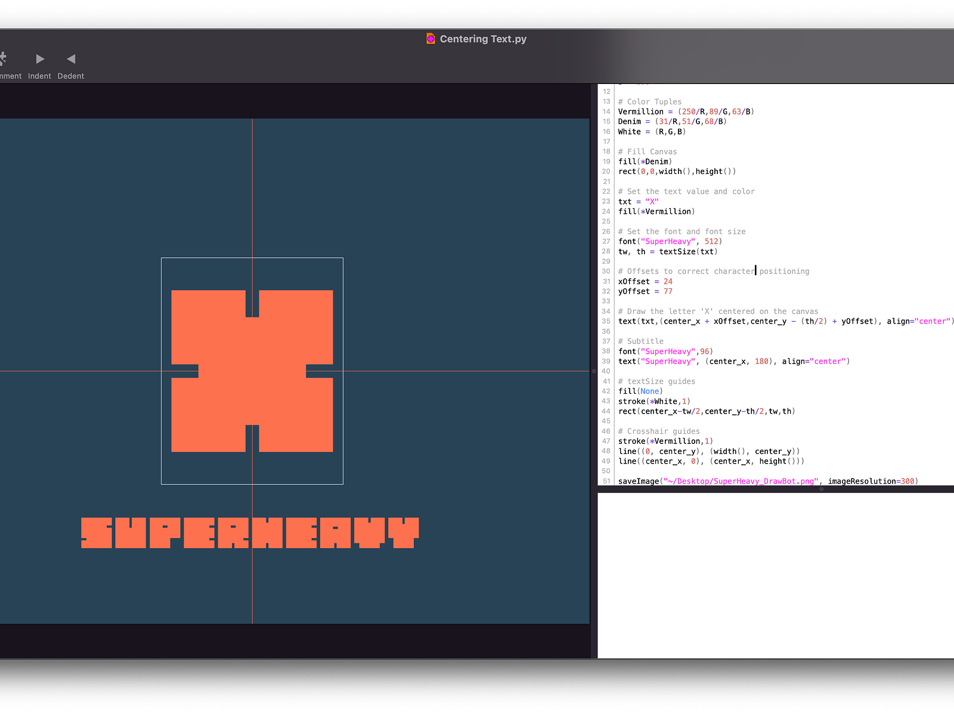Viewport: 954px width, 715px height.
Task: Click the code 'stroke(*White,1)'
Action: coord(654,401)
